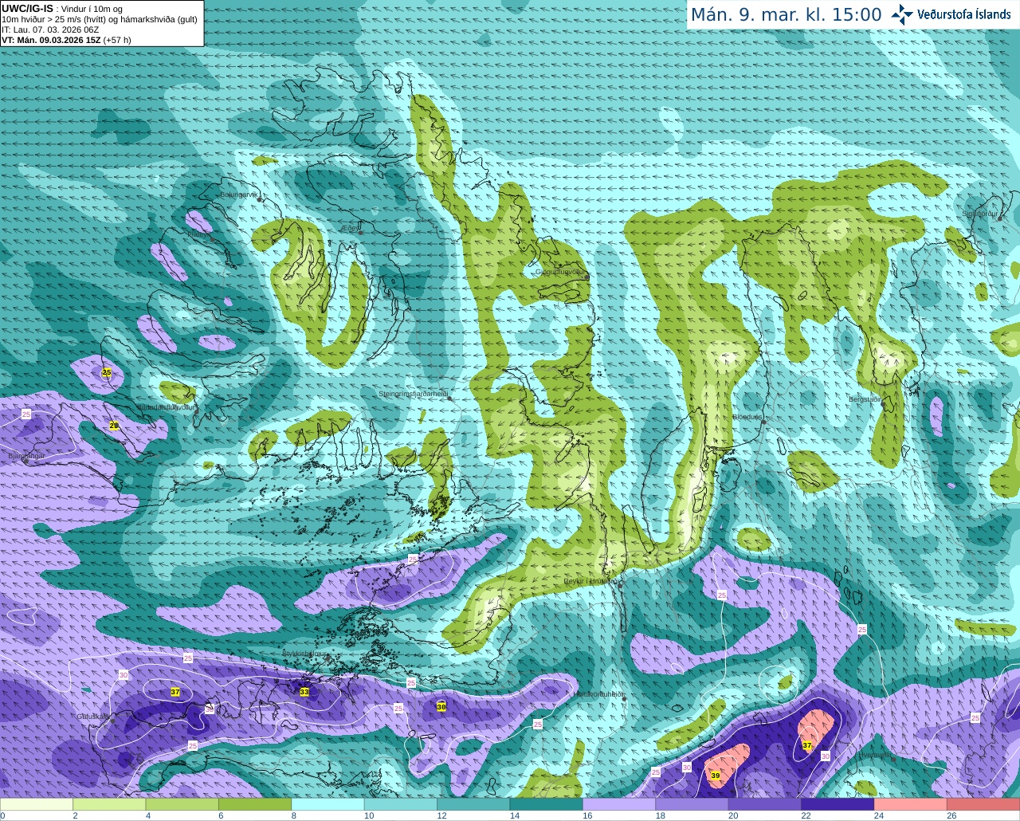Select the 10–12 m/s light teal legend swatch
This screenshot has width=1020, height=821.
tap(401, 804)
